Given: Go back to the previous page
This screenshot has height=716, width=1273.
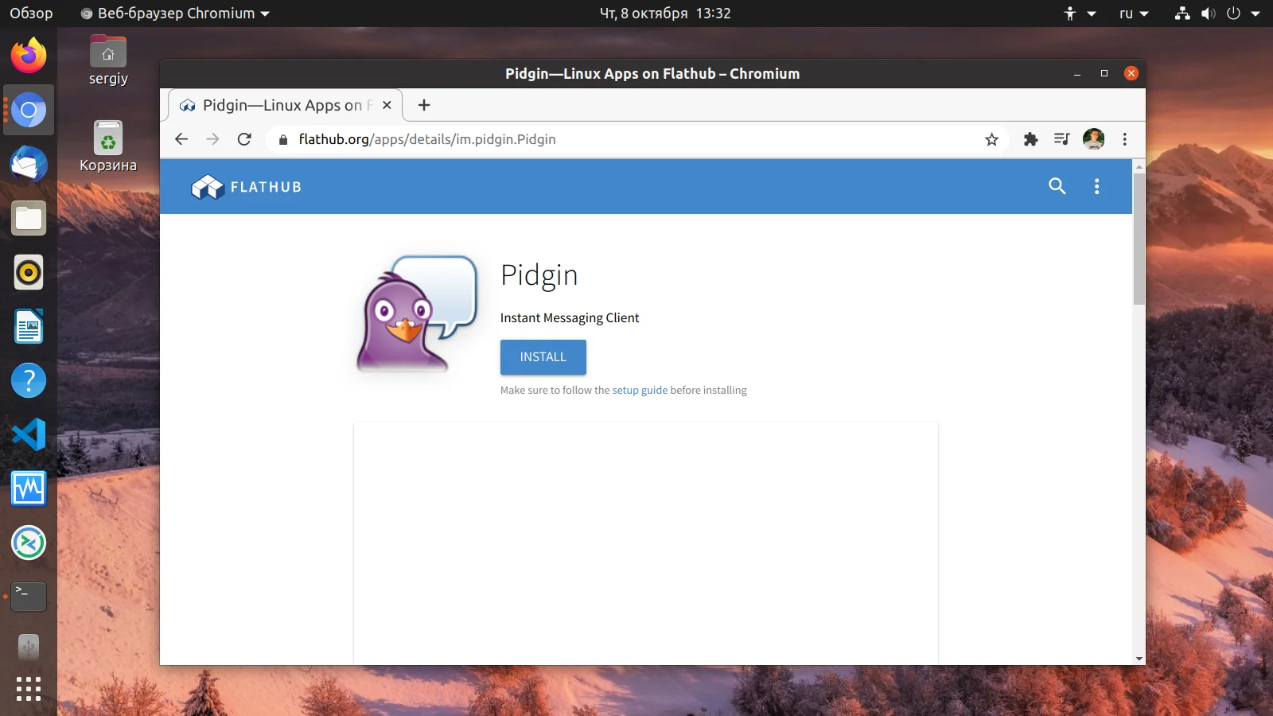Looking at the screenshot, I should pyautogui.click(x=181, y=139).
